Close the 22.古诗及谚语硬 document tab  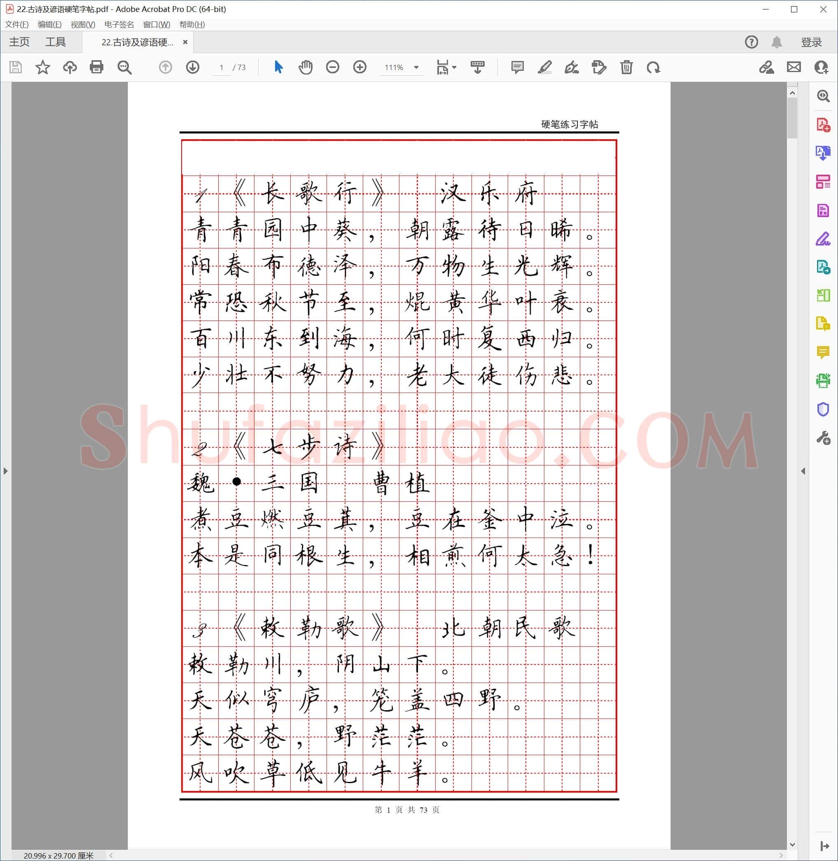coord(185,42)
